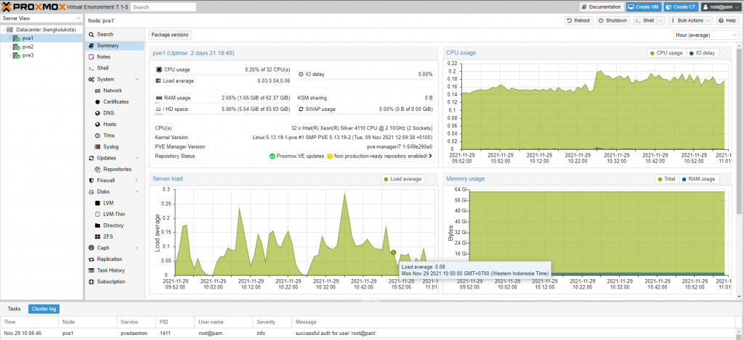The image size is (744, 340).
Task: Click the DNS globe icon
Action: pos(98,113)
